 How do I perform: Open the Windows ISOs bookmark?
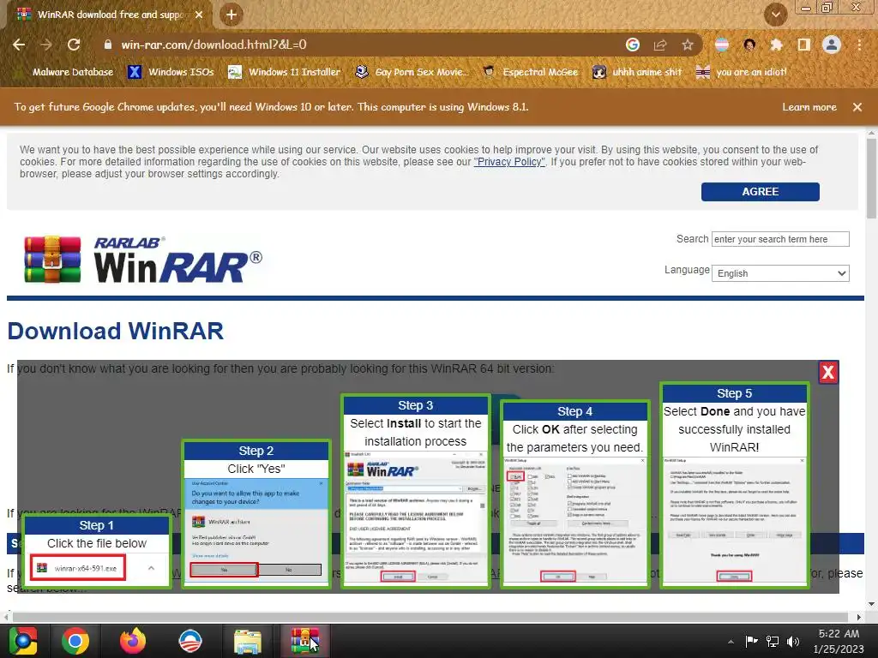(x=171, y=72)
